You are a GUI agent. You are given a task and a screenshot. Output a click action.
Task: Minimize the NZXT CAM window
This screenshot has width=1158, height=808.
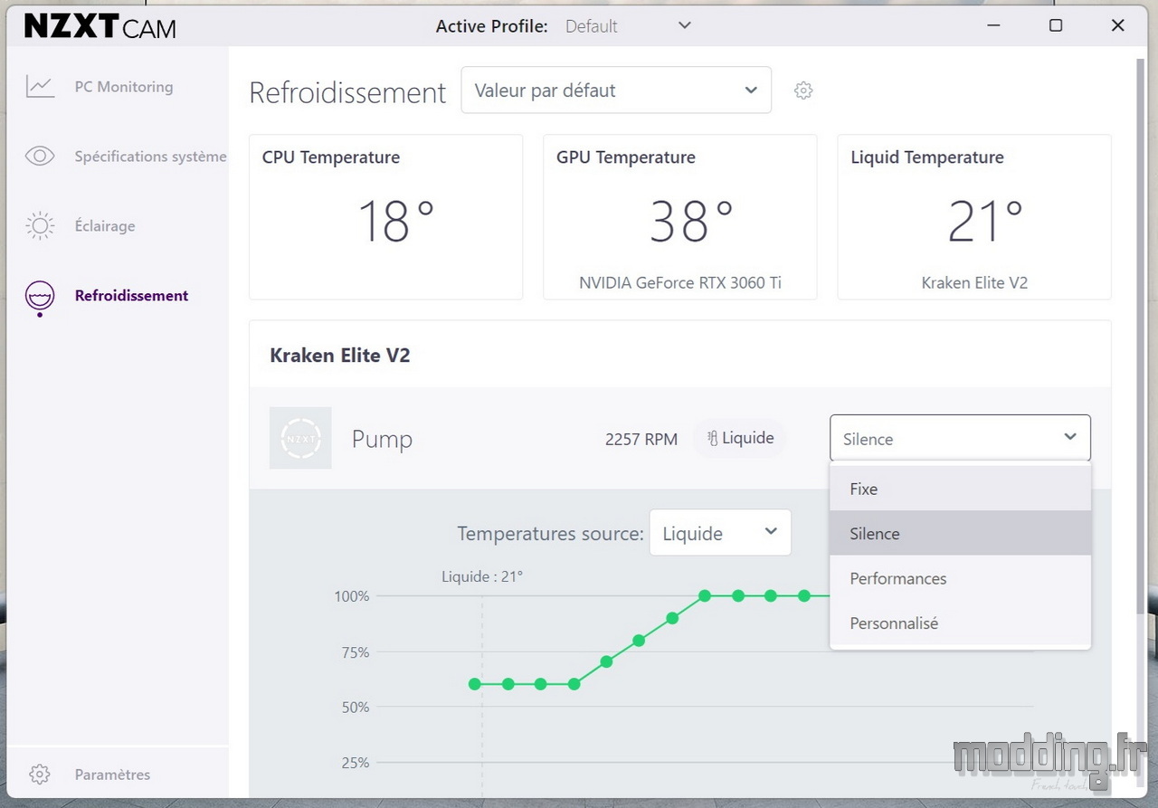tap(993, 25)
